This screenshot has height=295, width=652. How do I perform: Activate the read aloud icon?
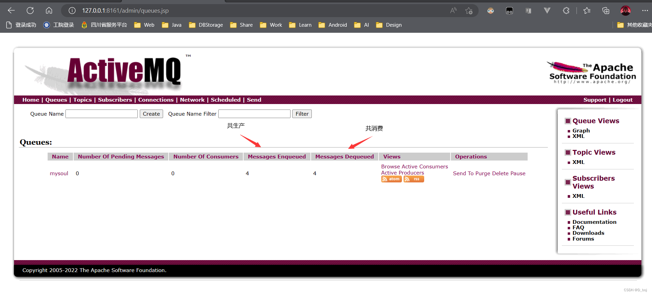pos(453,11)
